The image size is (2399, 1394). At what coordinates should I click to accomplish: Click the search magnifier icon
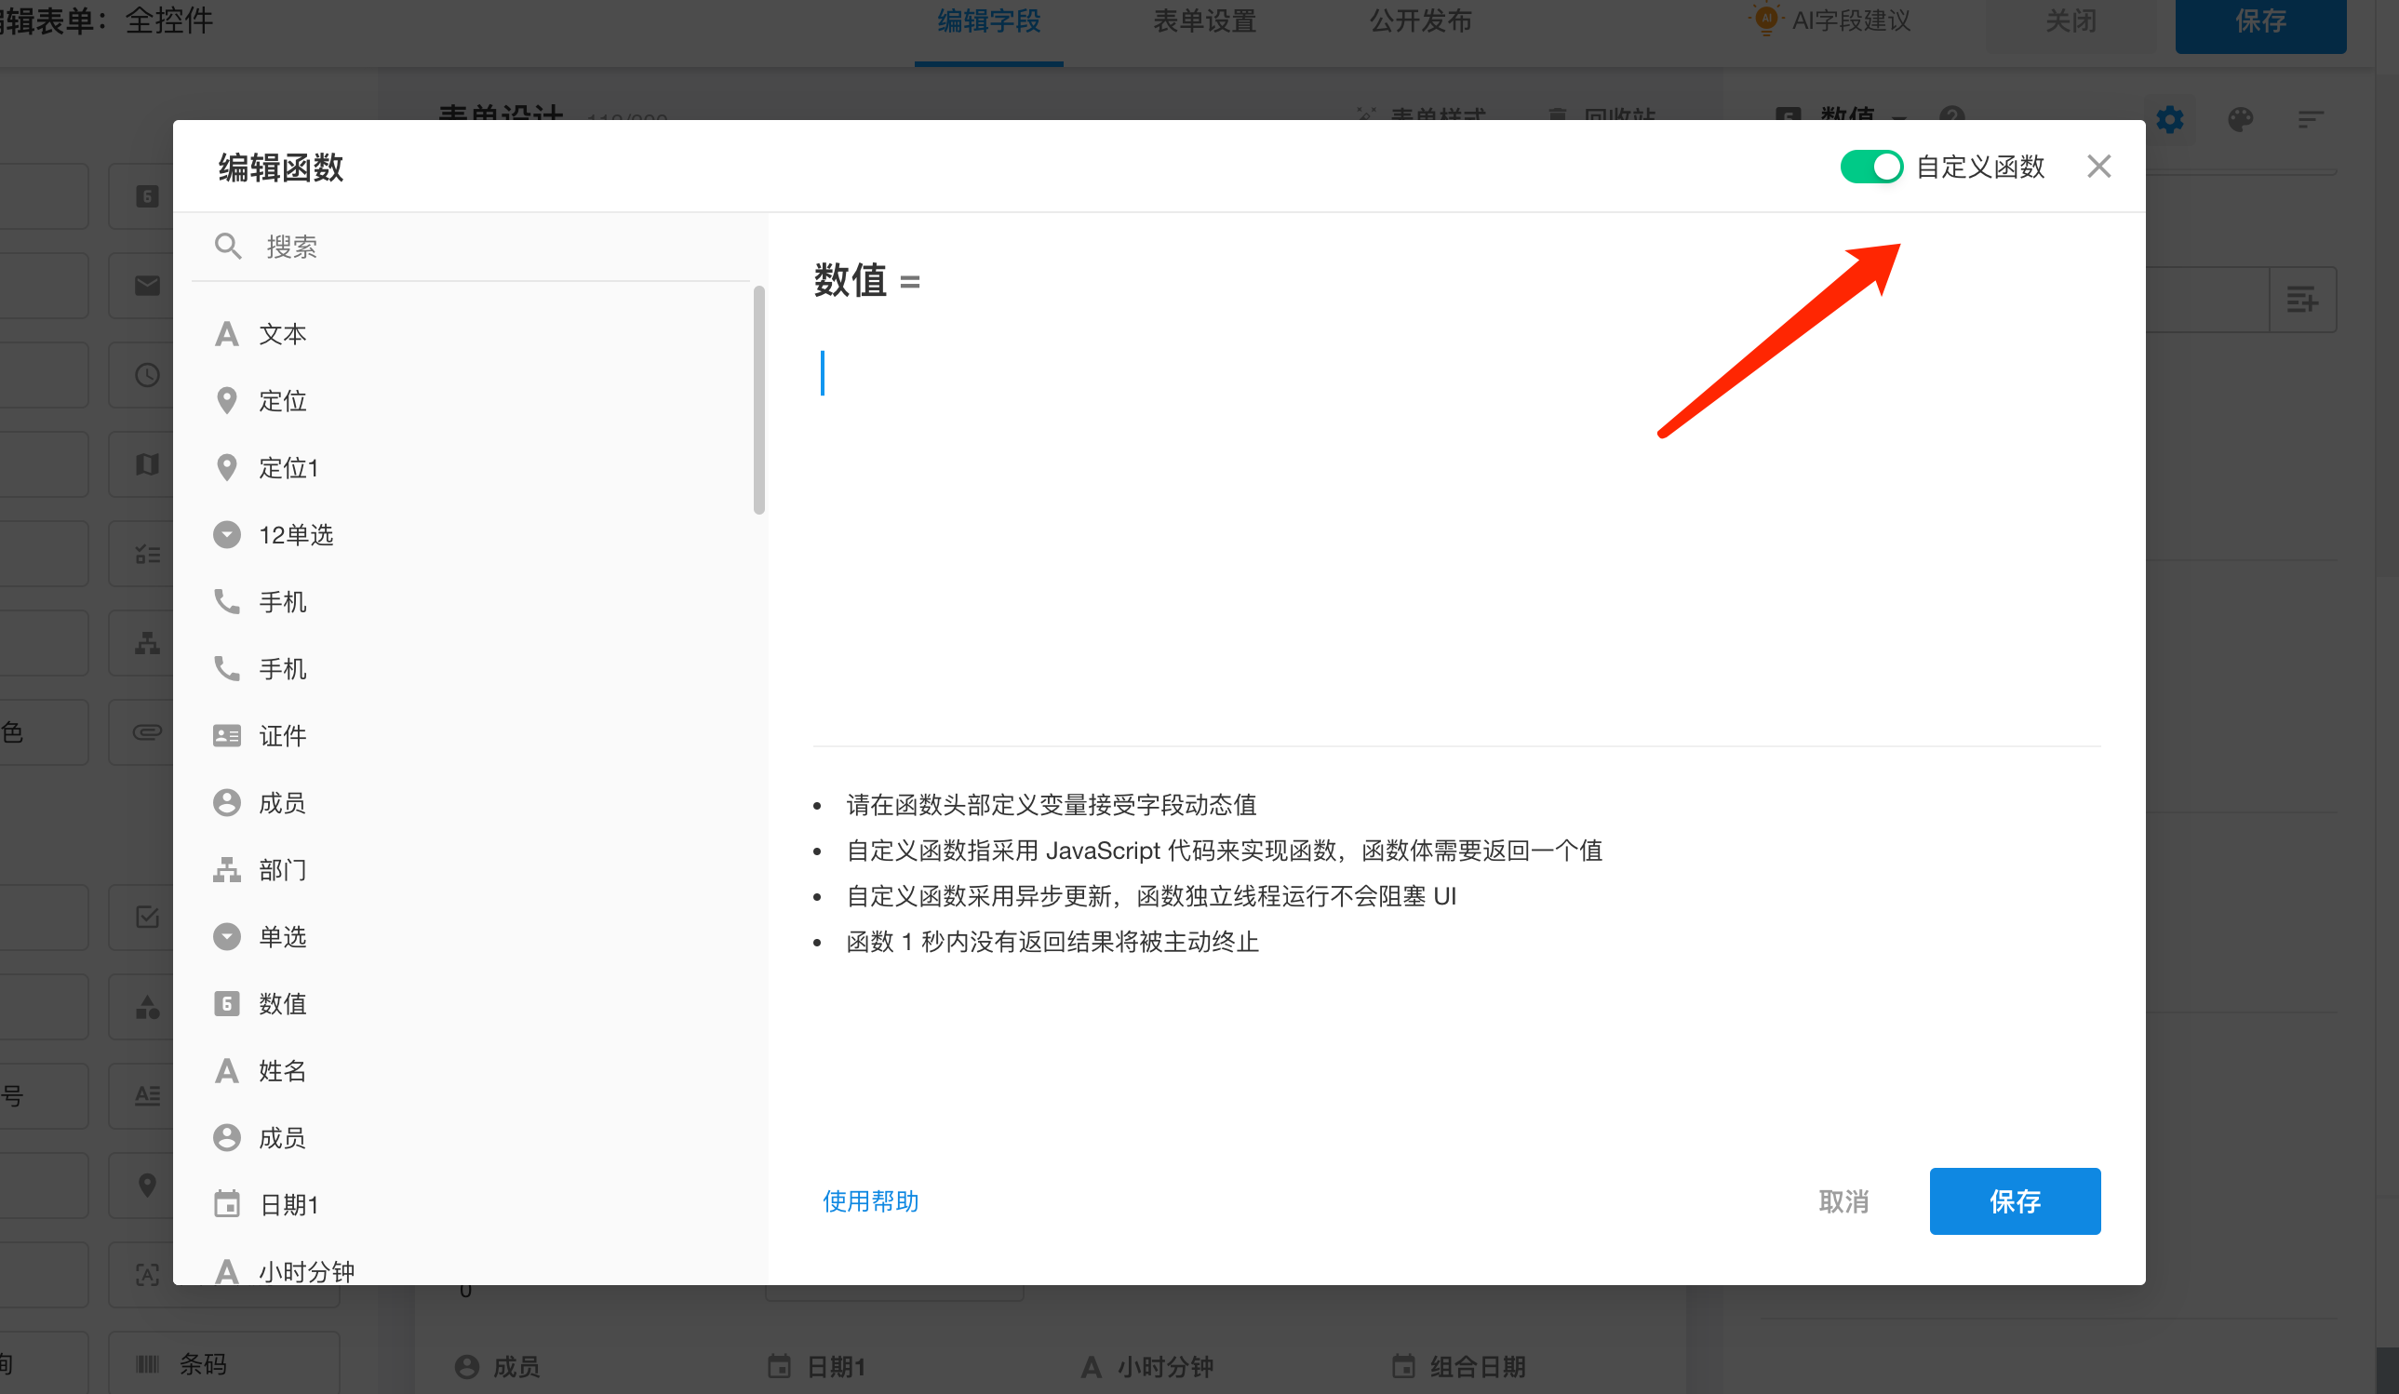(x=228, y=247)
